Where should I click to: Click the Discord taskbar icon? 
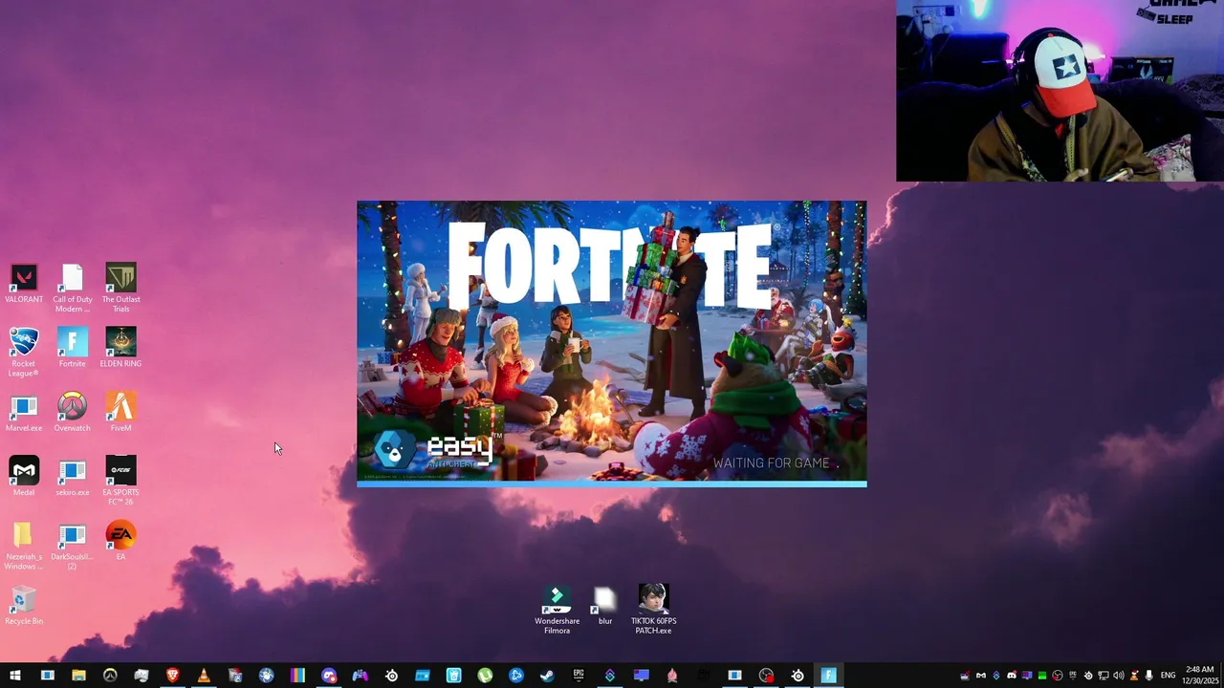pyautogui.click(x=329, y=676)
